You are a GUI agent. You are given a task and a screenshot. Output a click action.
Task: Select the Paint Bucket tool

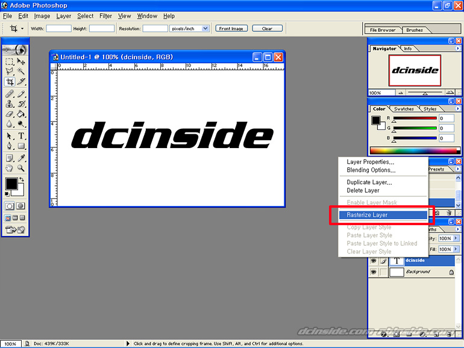[x=20, y=114]
